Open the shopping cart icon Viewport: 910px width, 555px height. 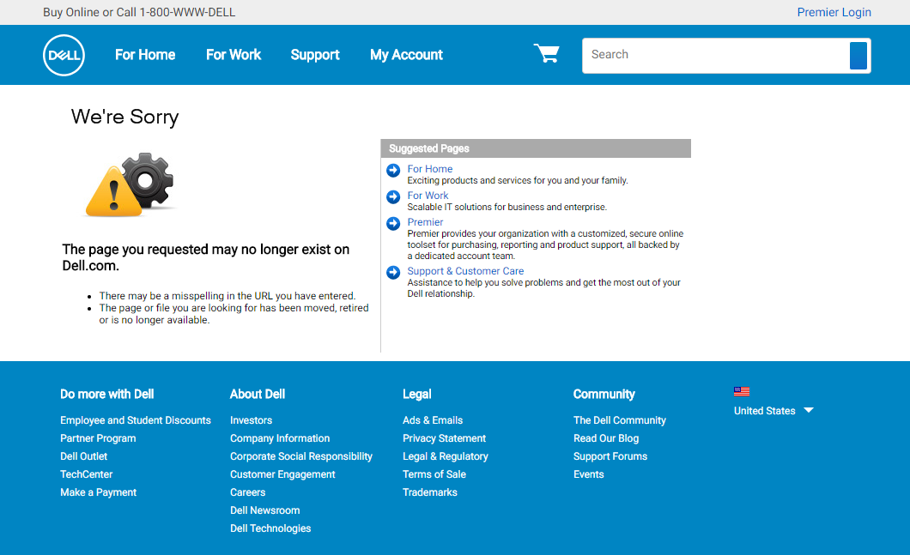point(546,53)
